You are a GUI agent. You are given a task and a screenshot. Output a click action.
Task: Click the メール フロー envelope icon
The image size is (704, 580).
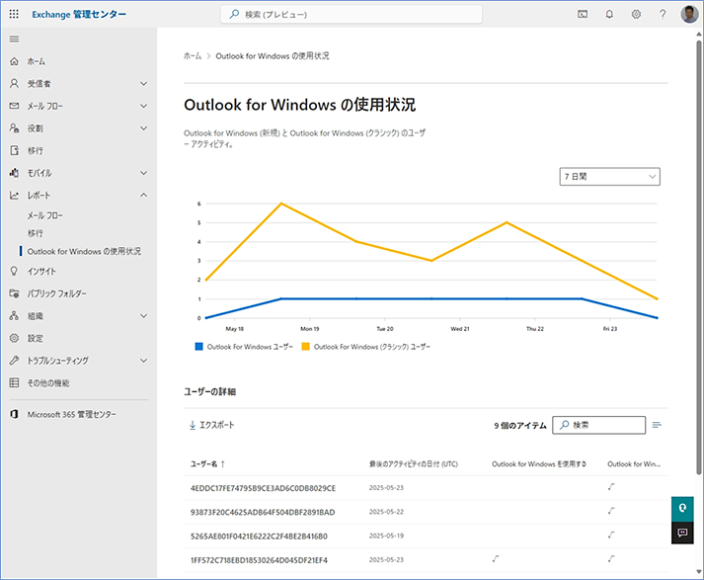(15, 106)
